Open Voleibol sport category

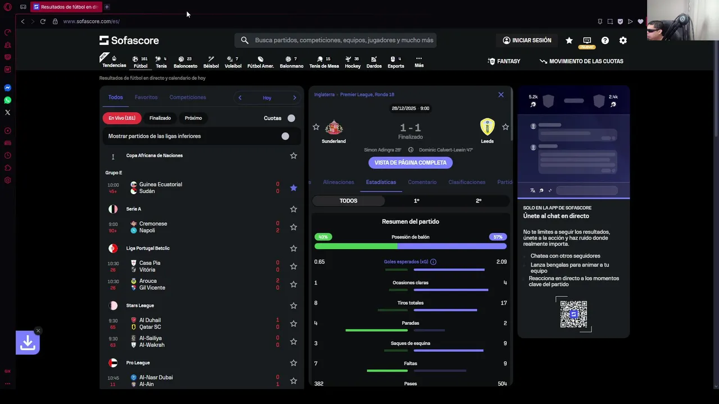click(x=233, y=62)
